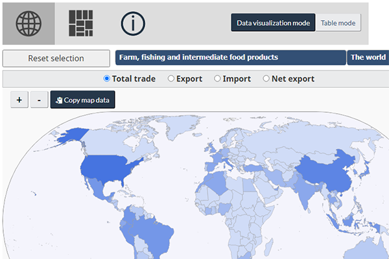Switch to Data visualization mode

click(x=273, y=23)
